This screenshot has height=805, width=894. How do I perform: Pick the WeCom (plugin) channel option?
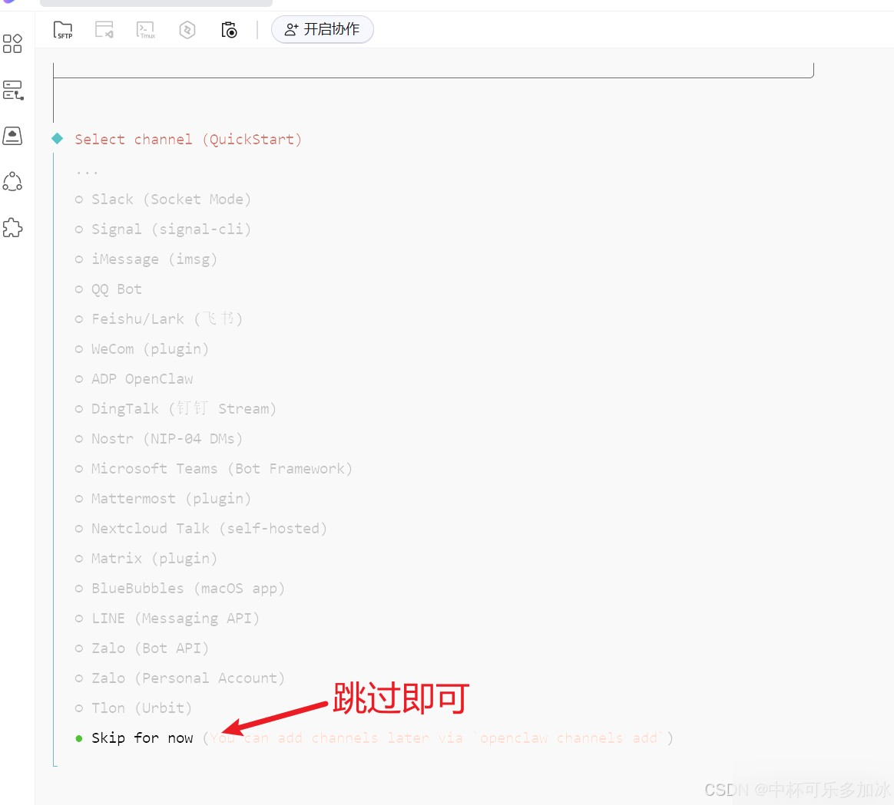[142, 348]
